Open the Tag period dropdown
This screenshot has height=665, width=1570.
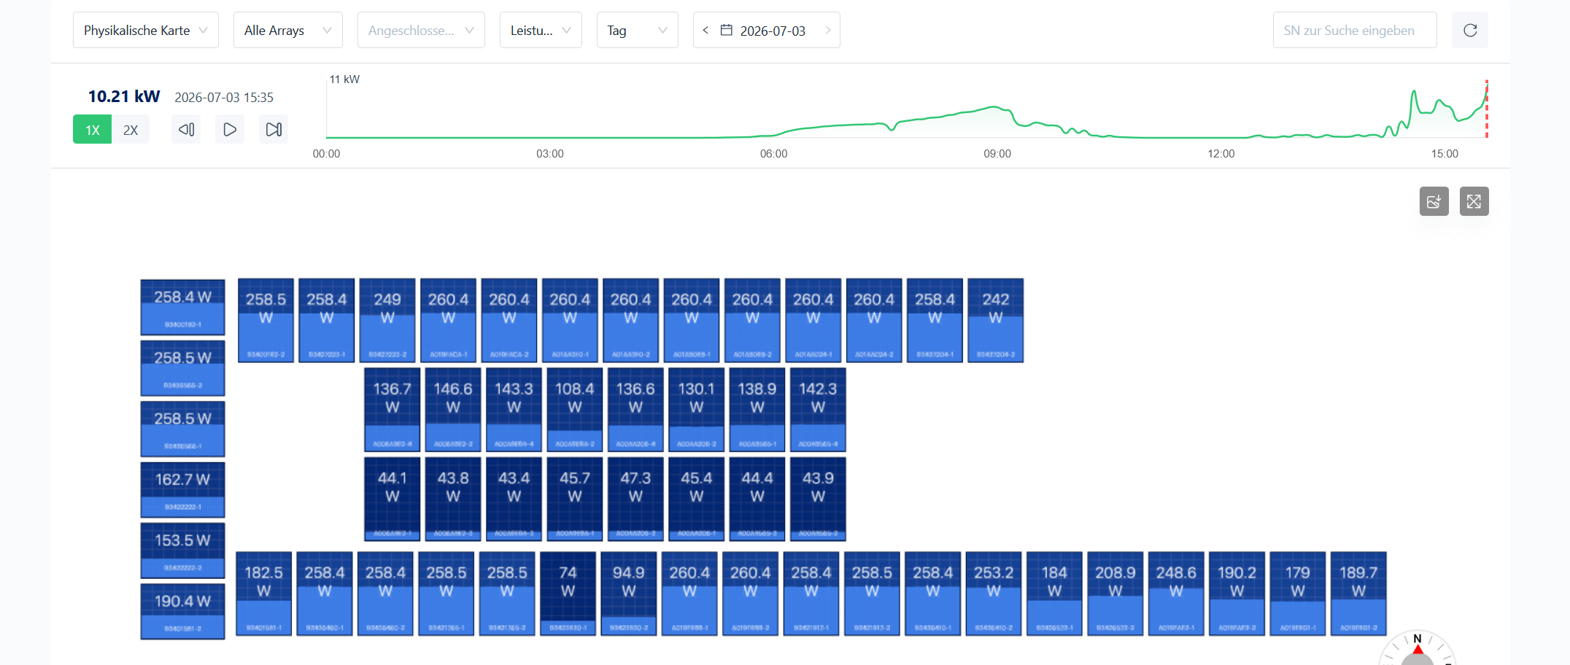(x=638, y=30)
